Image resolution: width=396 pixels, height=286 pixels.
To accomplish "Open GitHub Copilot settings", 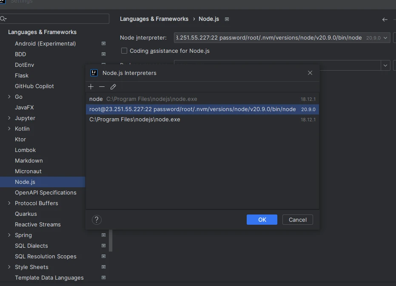I will tap(34, 86).
